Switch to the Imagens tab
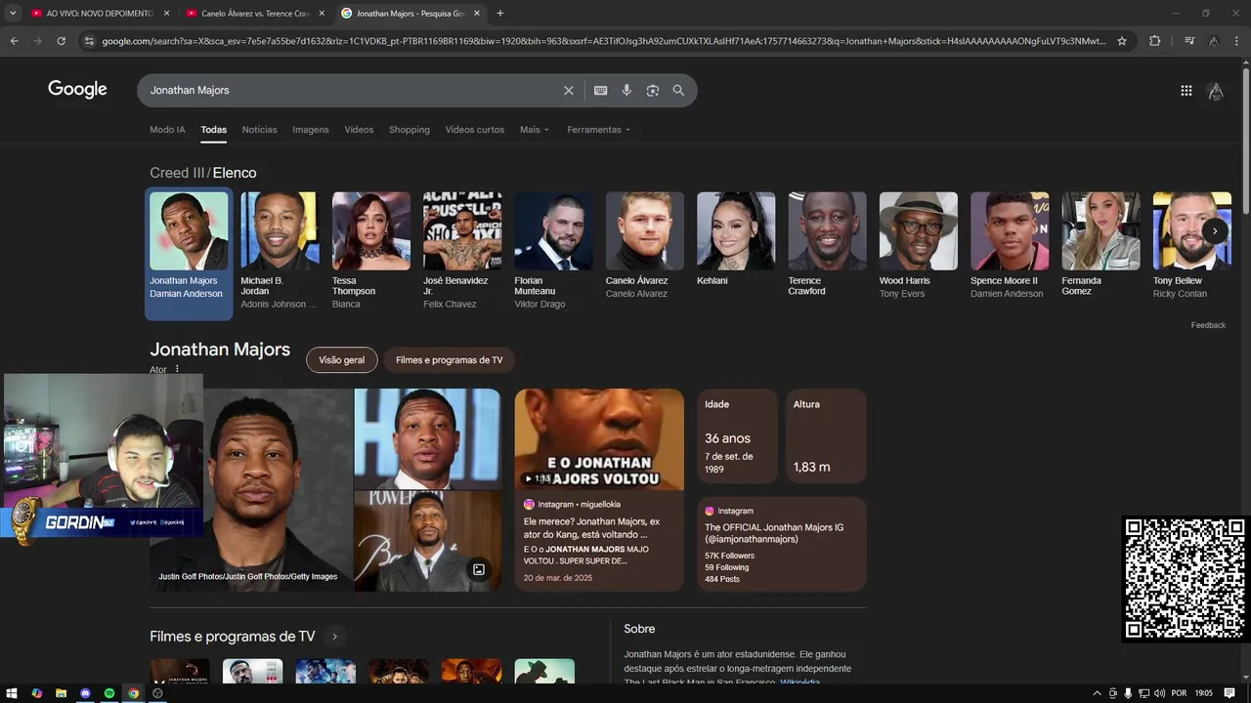This screenshot has width=1251, height=703. click(x=311, y=129)
